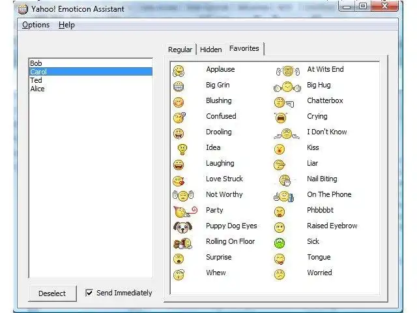This screenshot has width=417, height=313.
Task: Click the Big Grin label text
Action: pyautogui.click(x=218, y=85)
